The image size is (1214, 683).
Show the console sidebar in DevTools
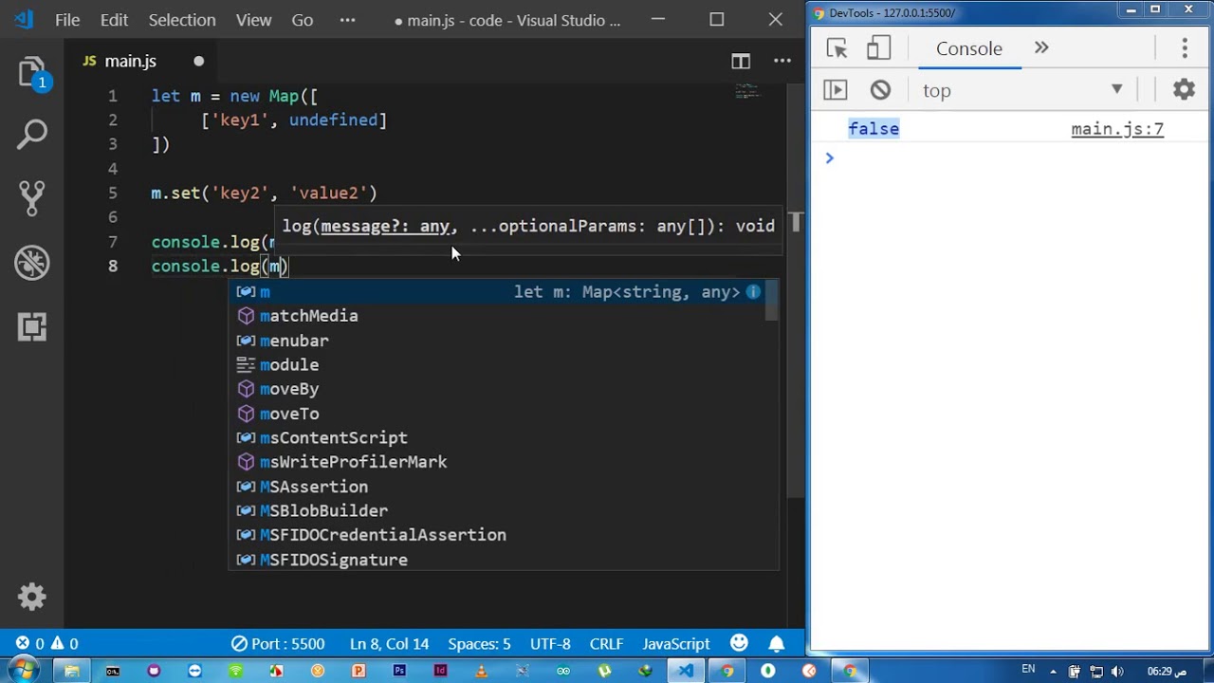pyautogui.click(x=835, y=90)
